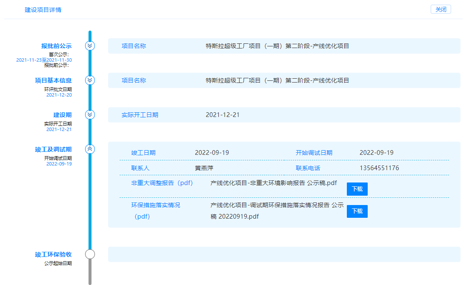
Task: Download the 调试期环保措施落实情况报告 pdf
Action: coord(357,211)
